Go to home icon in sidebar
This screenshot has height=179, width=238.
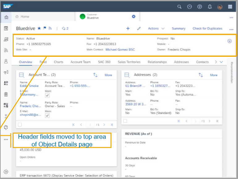coord(6,17)
